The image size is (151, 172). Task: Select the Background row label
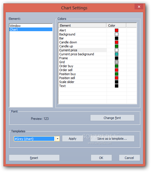pos(67,34)
